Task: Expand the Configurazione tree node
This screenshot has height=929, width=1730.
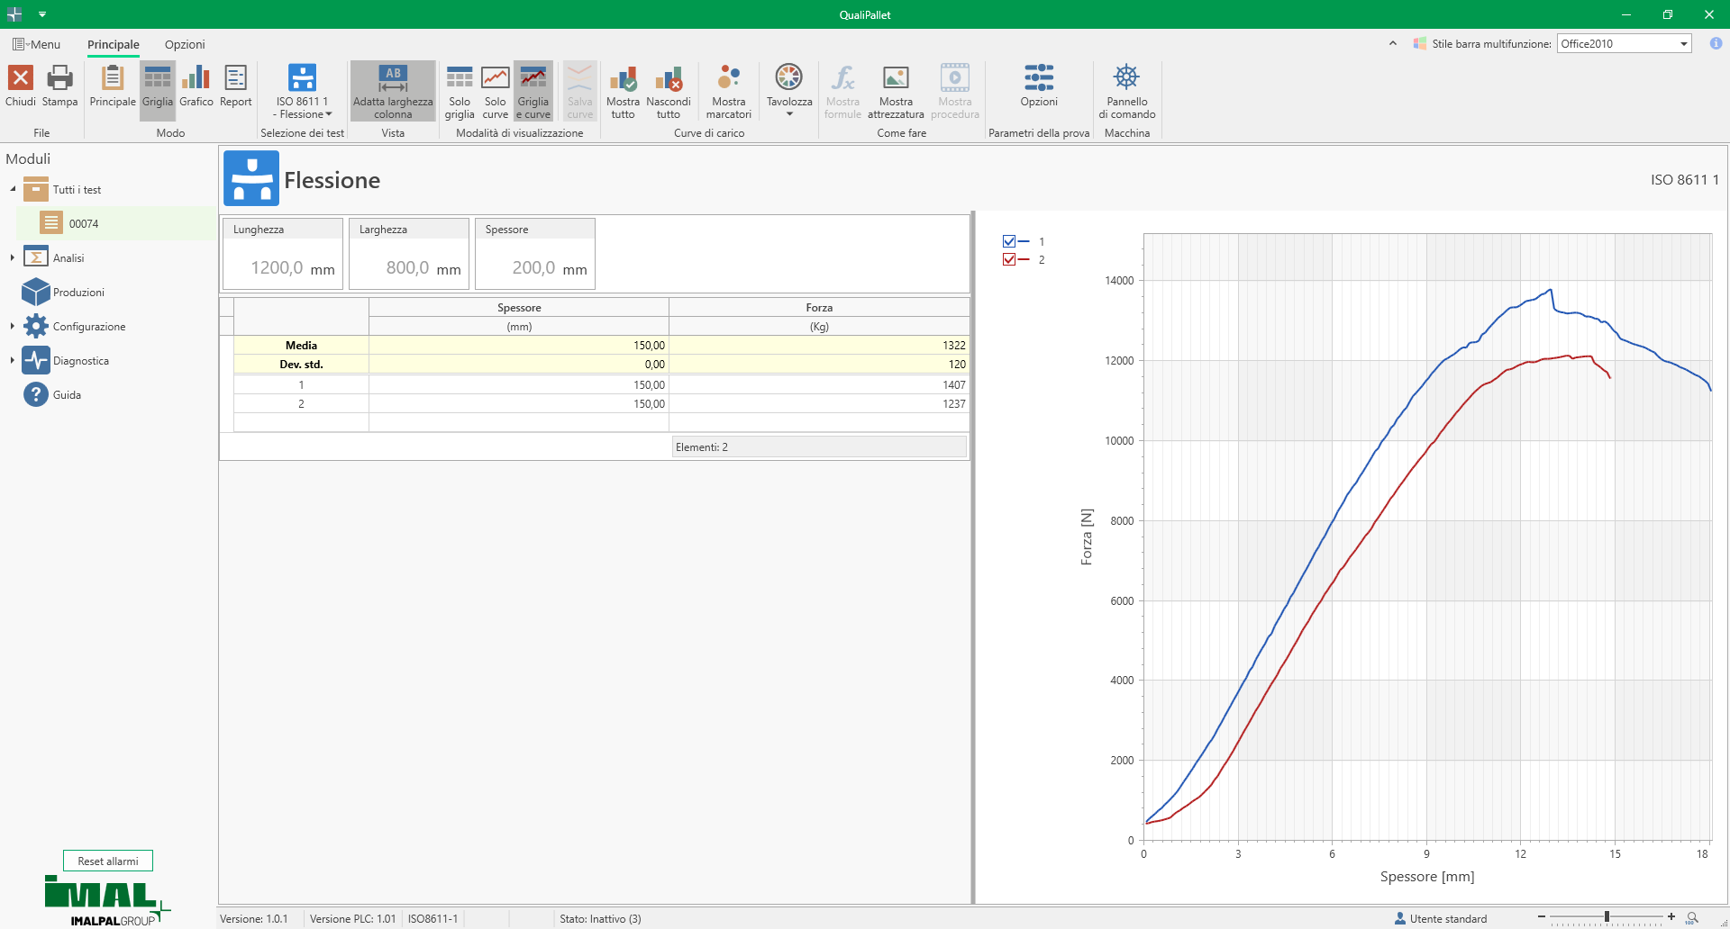Action: [x=13, y=326]
